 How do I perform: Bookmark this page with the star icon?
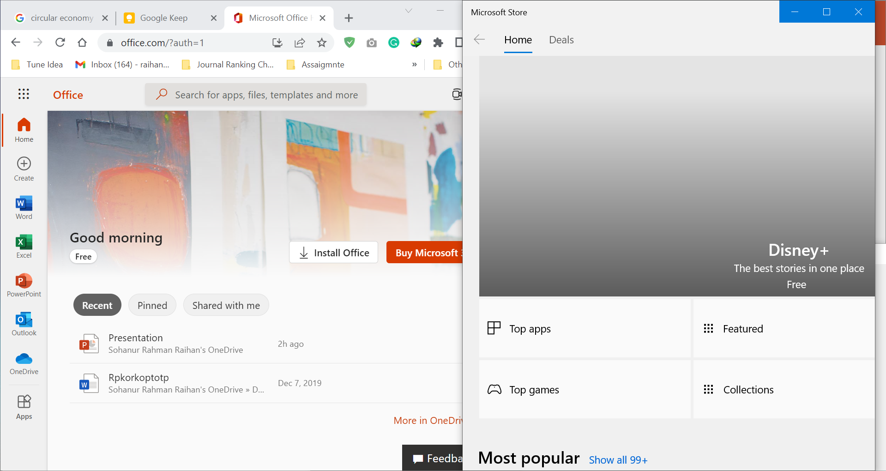[x=322, y=43]
